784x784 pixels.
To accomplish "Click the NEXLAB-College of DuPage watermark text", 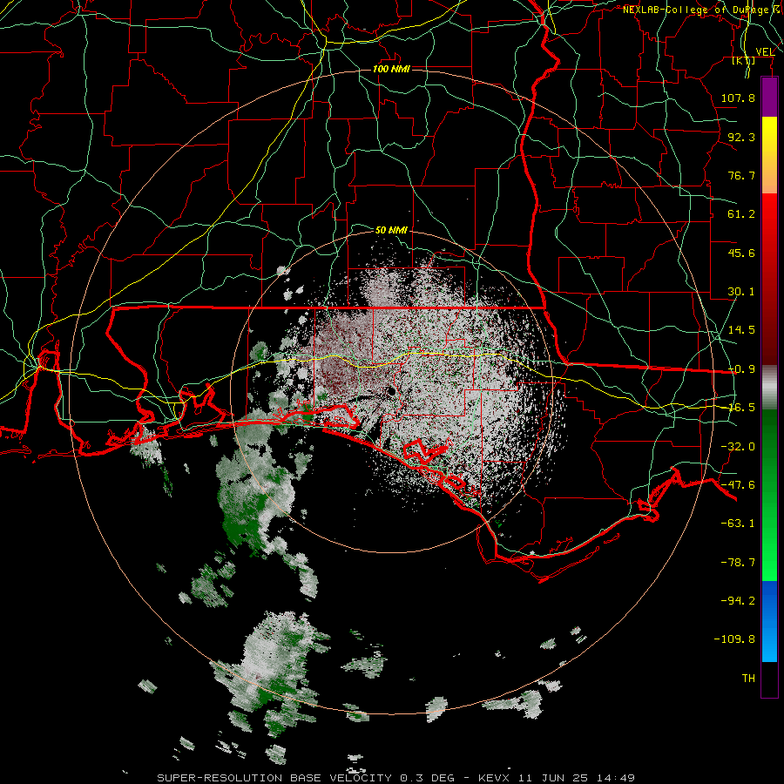I will [x=702, y=10].
